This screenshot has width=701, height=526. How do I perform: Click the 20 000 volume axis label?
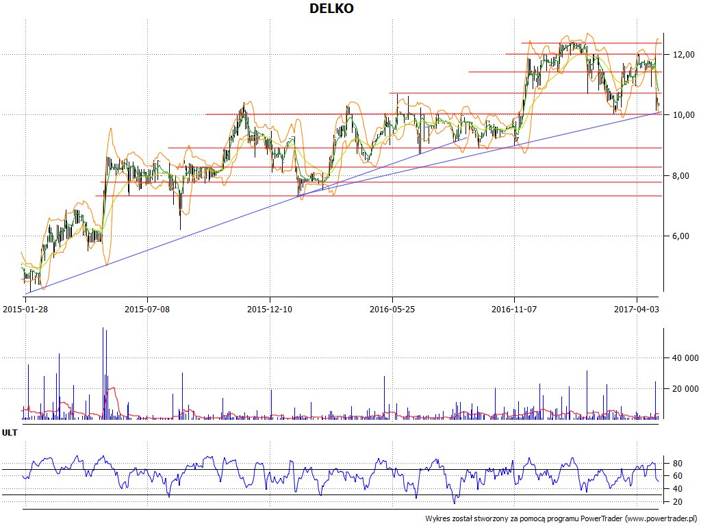pos(685,389)
